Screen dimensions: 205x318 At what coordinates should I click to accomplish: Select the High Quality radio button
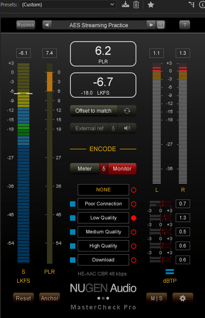click(134, 246)
